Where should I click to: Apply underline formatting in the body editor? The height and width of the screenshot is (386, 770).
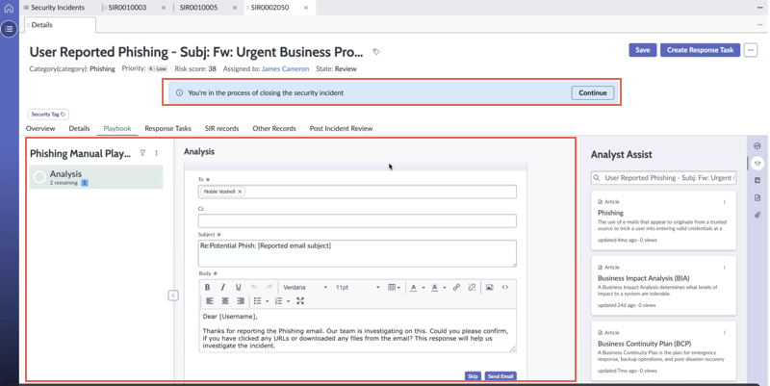click(x=238, y=287)
